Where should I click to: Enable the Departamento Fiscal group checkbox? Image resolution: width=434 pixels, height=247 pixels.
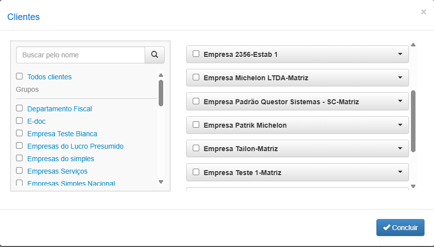pyautogui.click(x=20, y=108)
